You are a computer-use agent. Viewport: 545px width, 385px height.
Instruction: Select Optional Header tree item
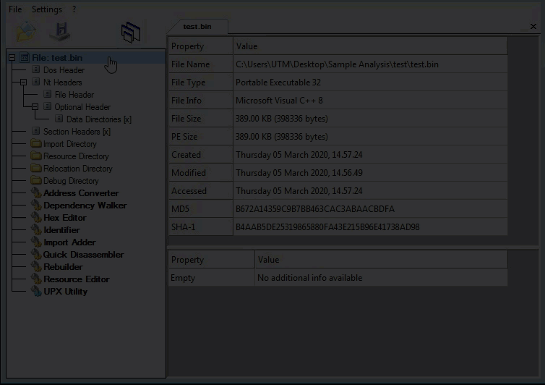tap(82, 107)
